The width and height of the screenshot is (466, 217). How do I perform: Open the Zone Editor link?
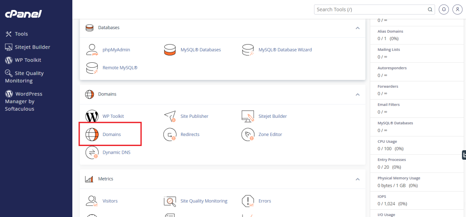tap(270, 135)
